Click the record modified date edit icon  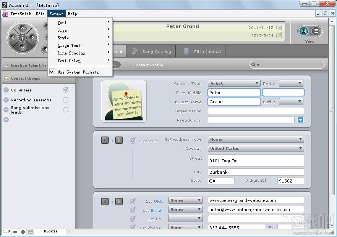(279, 35)
